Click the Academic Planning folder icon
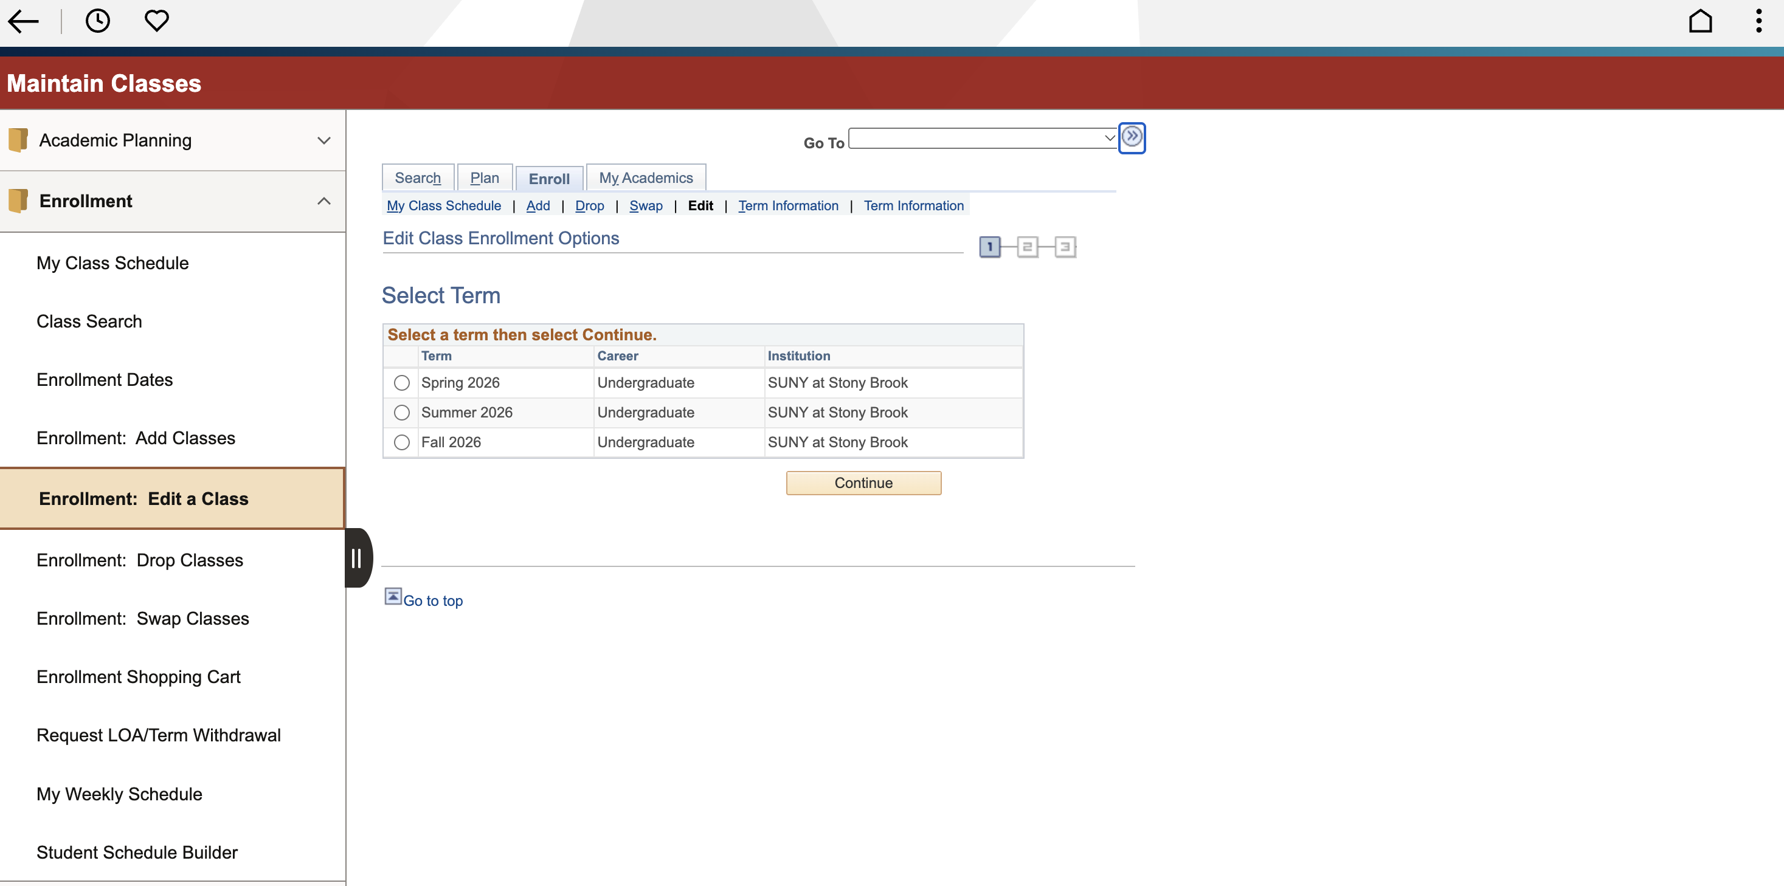The width and height of the screenshot is (1784, 886). [x=18, y=140]
